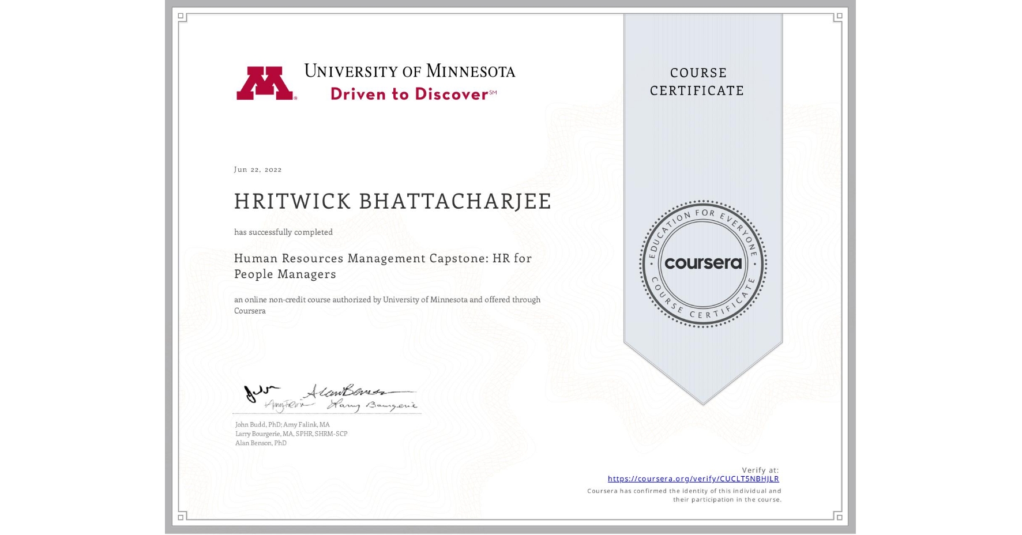Select the instructor names list text
Image resolution: width=1022 pixels, height=535 pixels.
(x=291, y=434)
